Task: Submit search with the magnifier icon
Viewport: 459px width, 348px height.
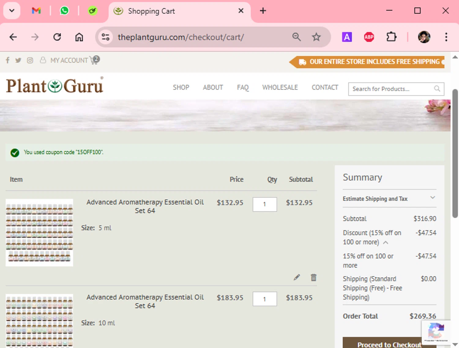Action: [x=437, y=89]
